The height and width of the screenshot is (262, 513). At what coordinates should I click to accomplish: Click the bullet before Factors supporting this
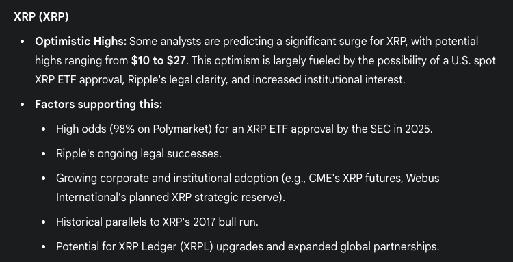(23, 105)
